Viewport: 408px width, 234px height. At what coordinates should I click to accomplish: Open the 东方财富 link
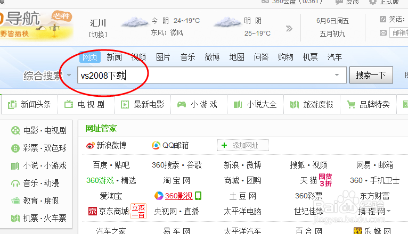pyautogui.click(x=374, y=196)
